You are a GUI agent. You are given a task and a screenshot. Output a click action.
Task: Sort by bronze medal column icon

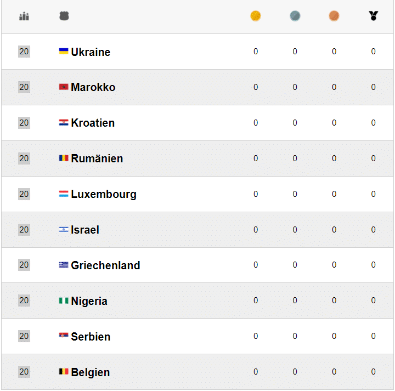pyautogui.click(x=334, y=16)
